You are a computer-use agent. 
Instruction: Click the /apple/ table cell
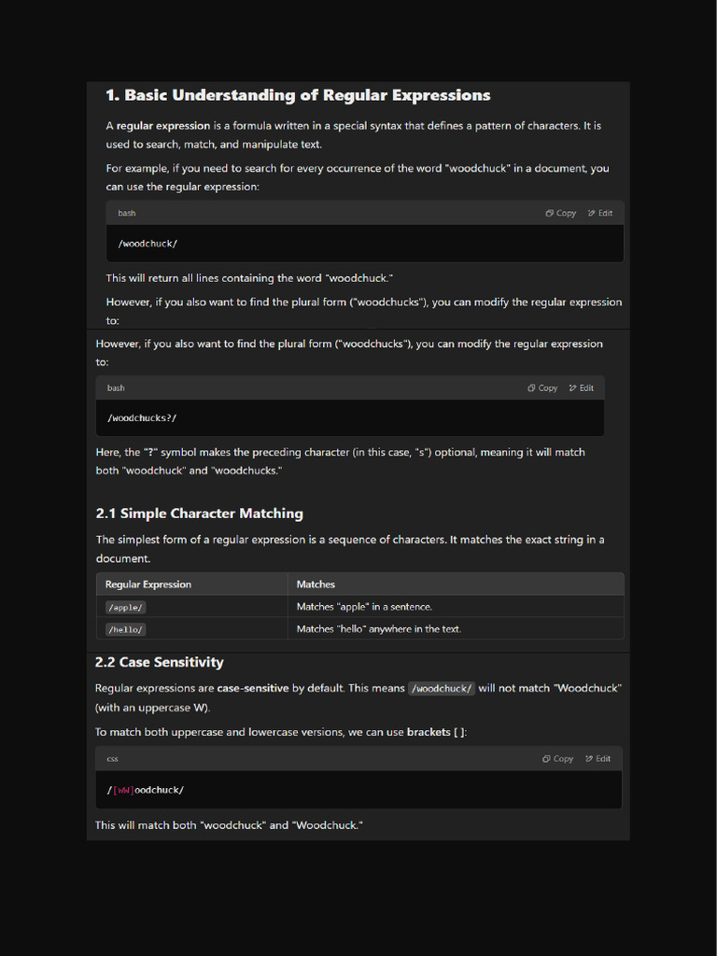pos(125,607)
